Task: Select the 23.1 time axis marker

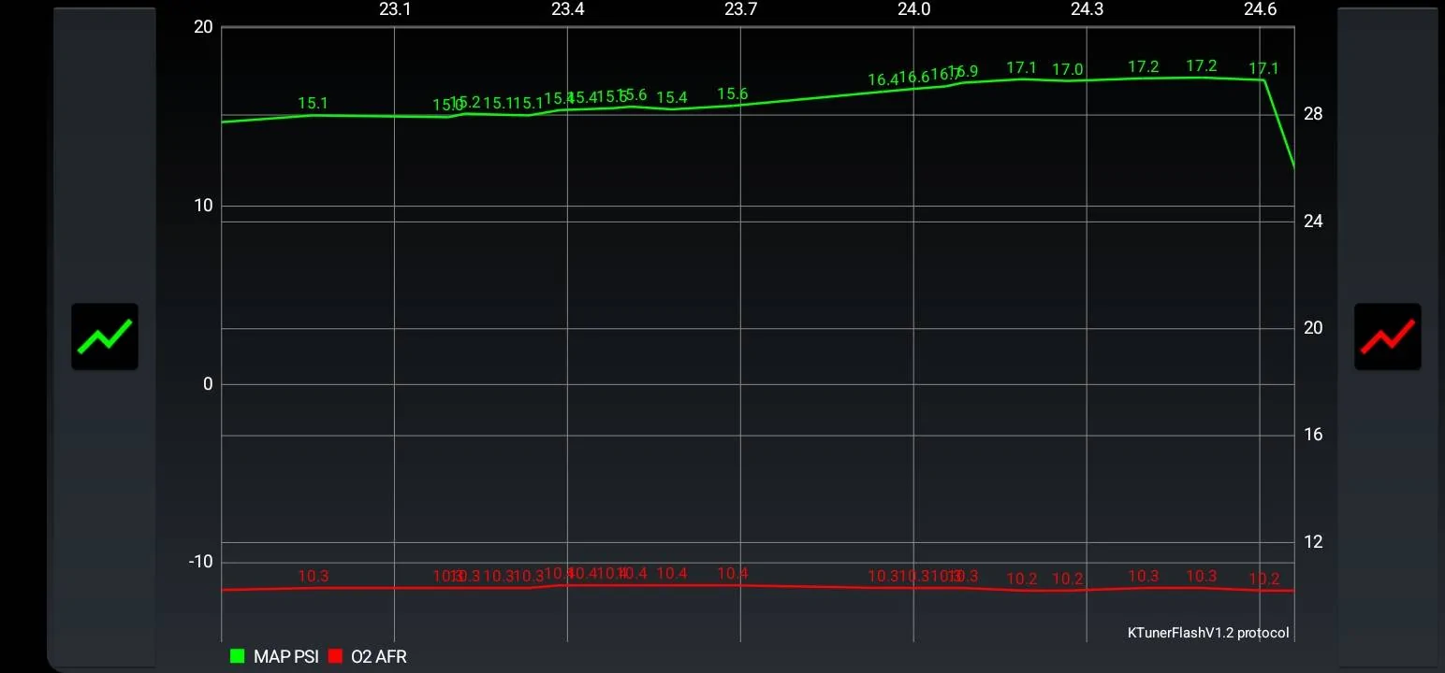Action: pyautogui.click(x=394, y=9)
